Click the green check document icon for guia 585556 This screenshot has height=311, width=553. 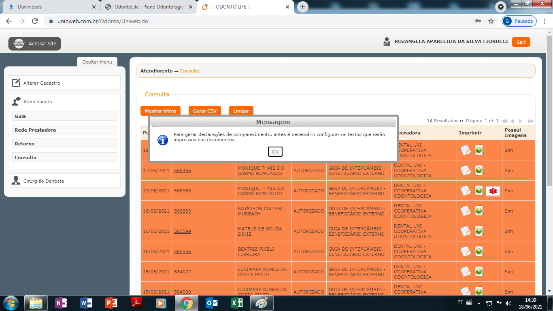(479, 251)
